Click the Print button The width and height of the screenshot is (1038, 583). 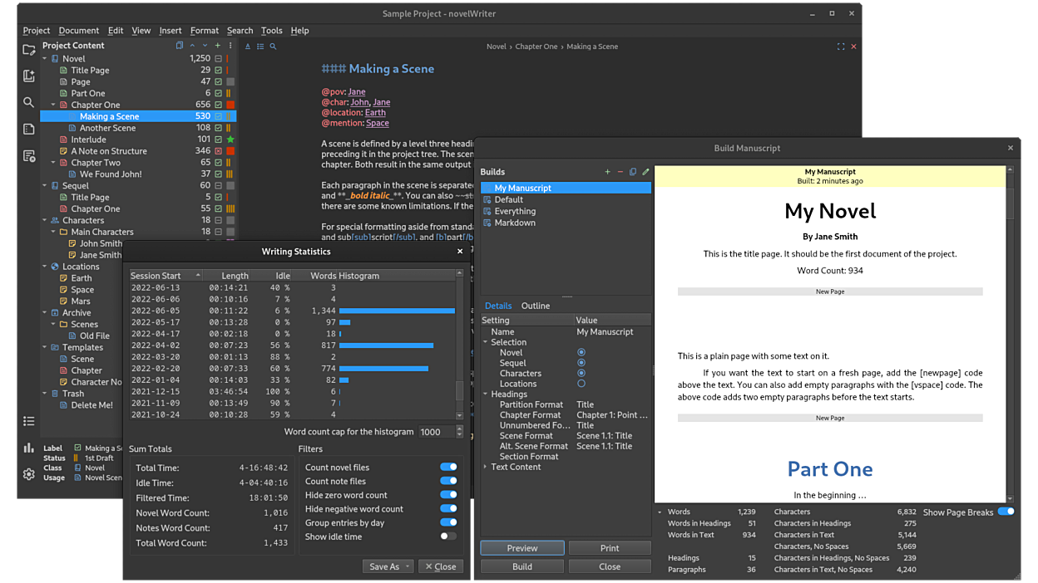coord(610,548)
